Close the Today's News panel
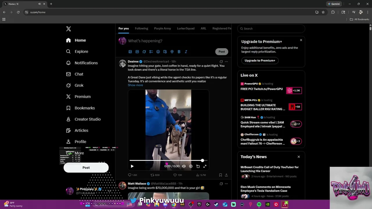Viewport: 372px width, 209px height. pos(299,157)
